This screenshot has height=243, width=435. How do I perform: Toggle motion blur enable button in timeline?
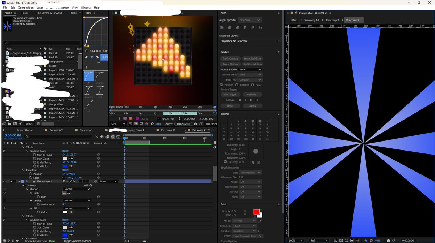pyautogui.click(x=113, y=137)
